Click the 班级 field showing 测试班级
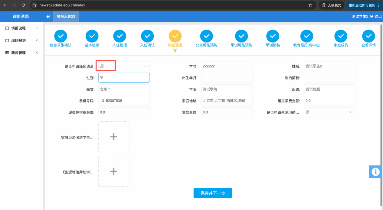 point(329,89)
